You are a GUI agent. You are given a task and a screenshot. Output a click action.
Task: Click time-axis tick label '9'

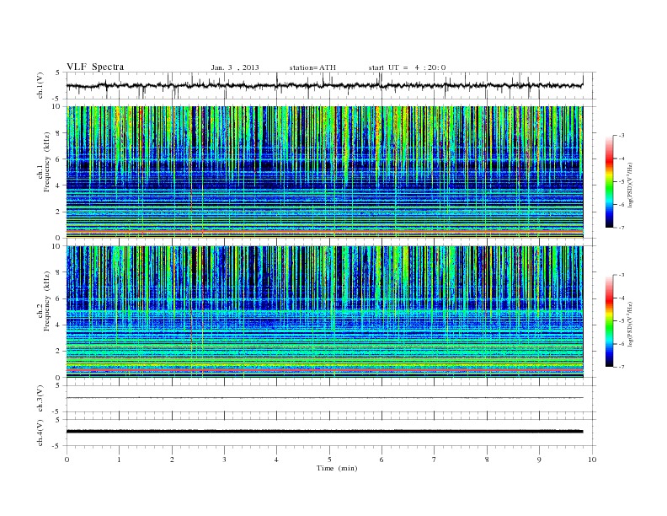(x=539, y=460)
